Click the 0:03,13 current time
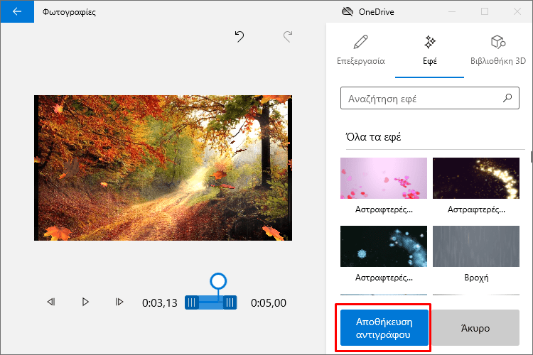This screenshot has width=533, height=355. click(160, 302)
